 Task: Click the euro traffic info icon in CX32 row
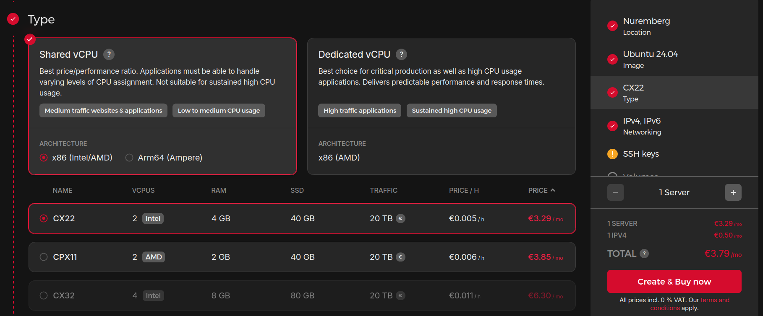click(x=401, y=295)
